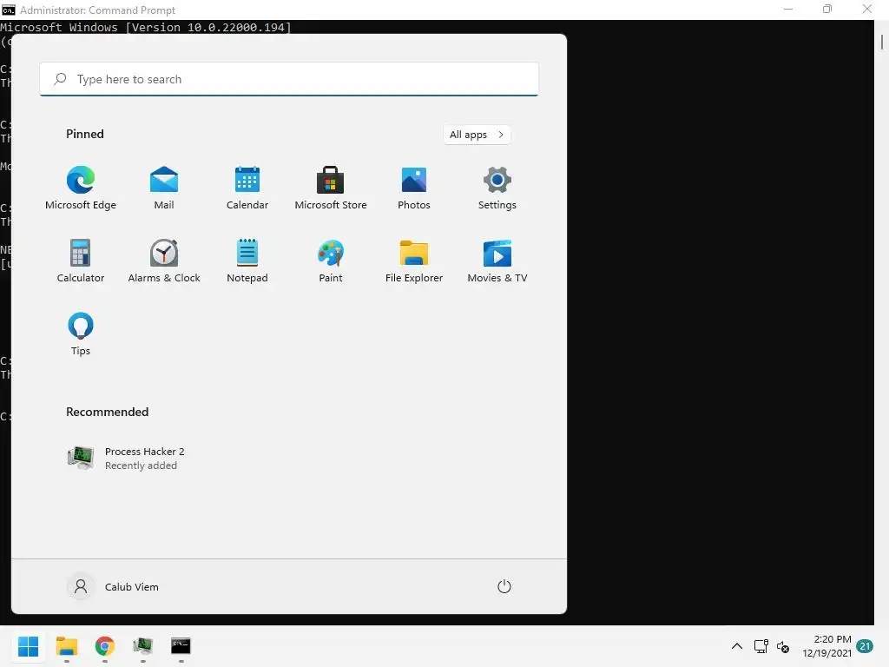Launch the Mail app

pos(164,188)
